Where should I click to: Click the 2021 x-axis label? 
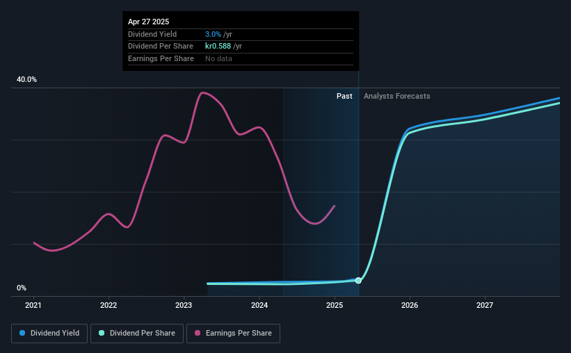coord(33,305)
